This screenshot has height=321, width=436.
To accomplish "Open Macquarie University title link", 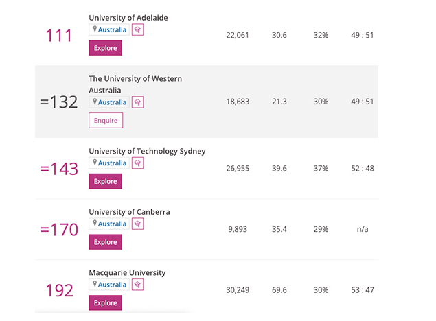I will coord(127,272).
